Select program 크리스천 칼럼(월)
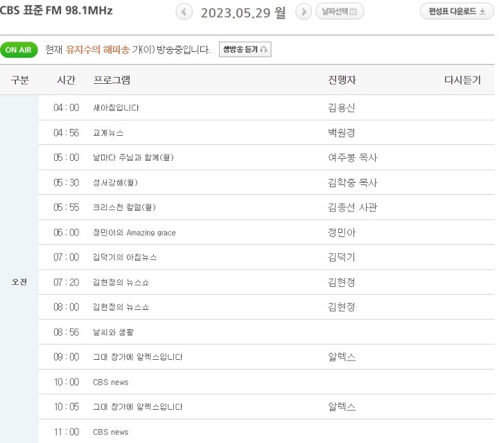499x443 pixels. pyautogui.click(x=124, y=207)
